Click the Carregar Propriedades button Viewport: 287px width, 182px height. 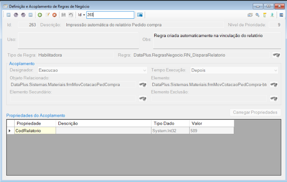(x=255, y=112)
